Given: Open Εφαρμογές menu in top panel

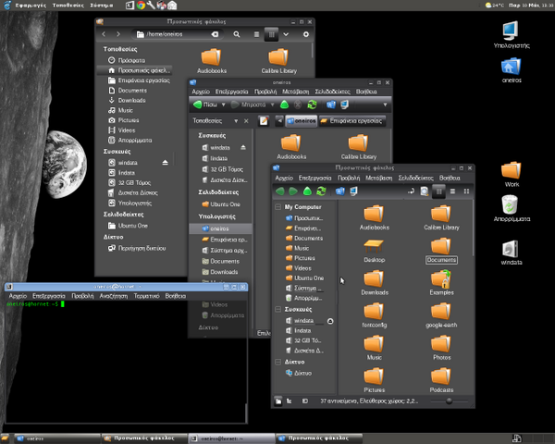Looking at the screenshot, I should coord(31,6).
